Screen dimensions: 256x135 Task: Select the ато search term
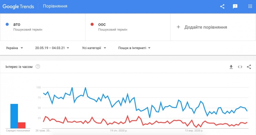point(17,24)
